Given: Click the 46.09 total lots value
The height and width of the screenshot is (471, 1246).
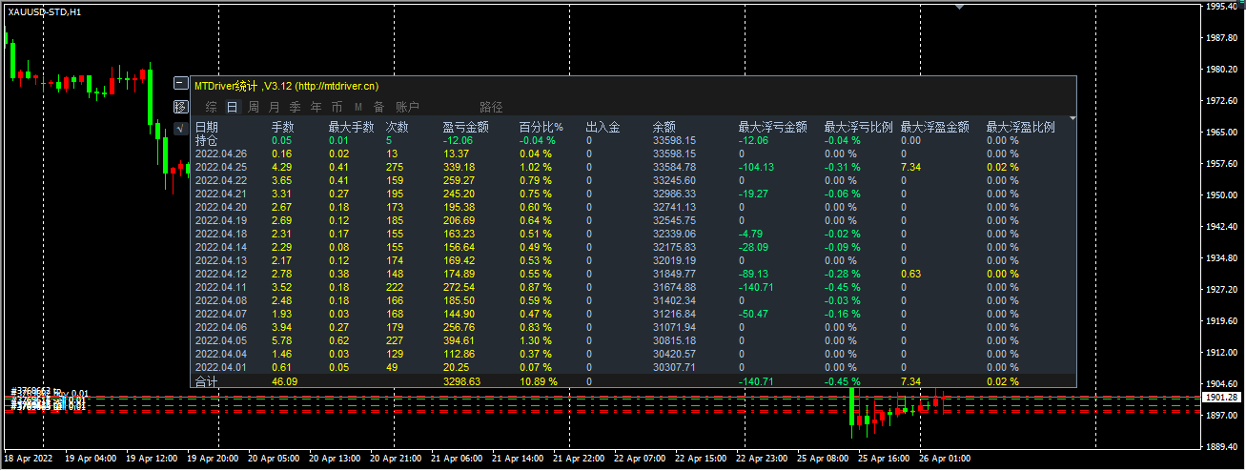Looking at the screenshot, I should (x=284, y=381).
